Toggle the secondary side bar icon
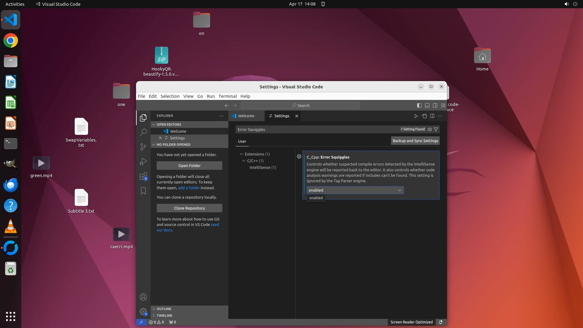This screenshot has height=328, width=583. tap(435, 105)
